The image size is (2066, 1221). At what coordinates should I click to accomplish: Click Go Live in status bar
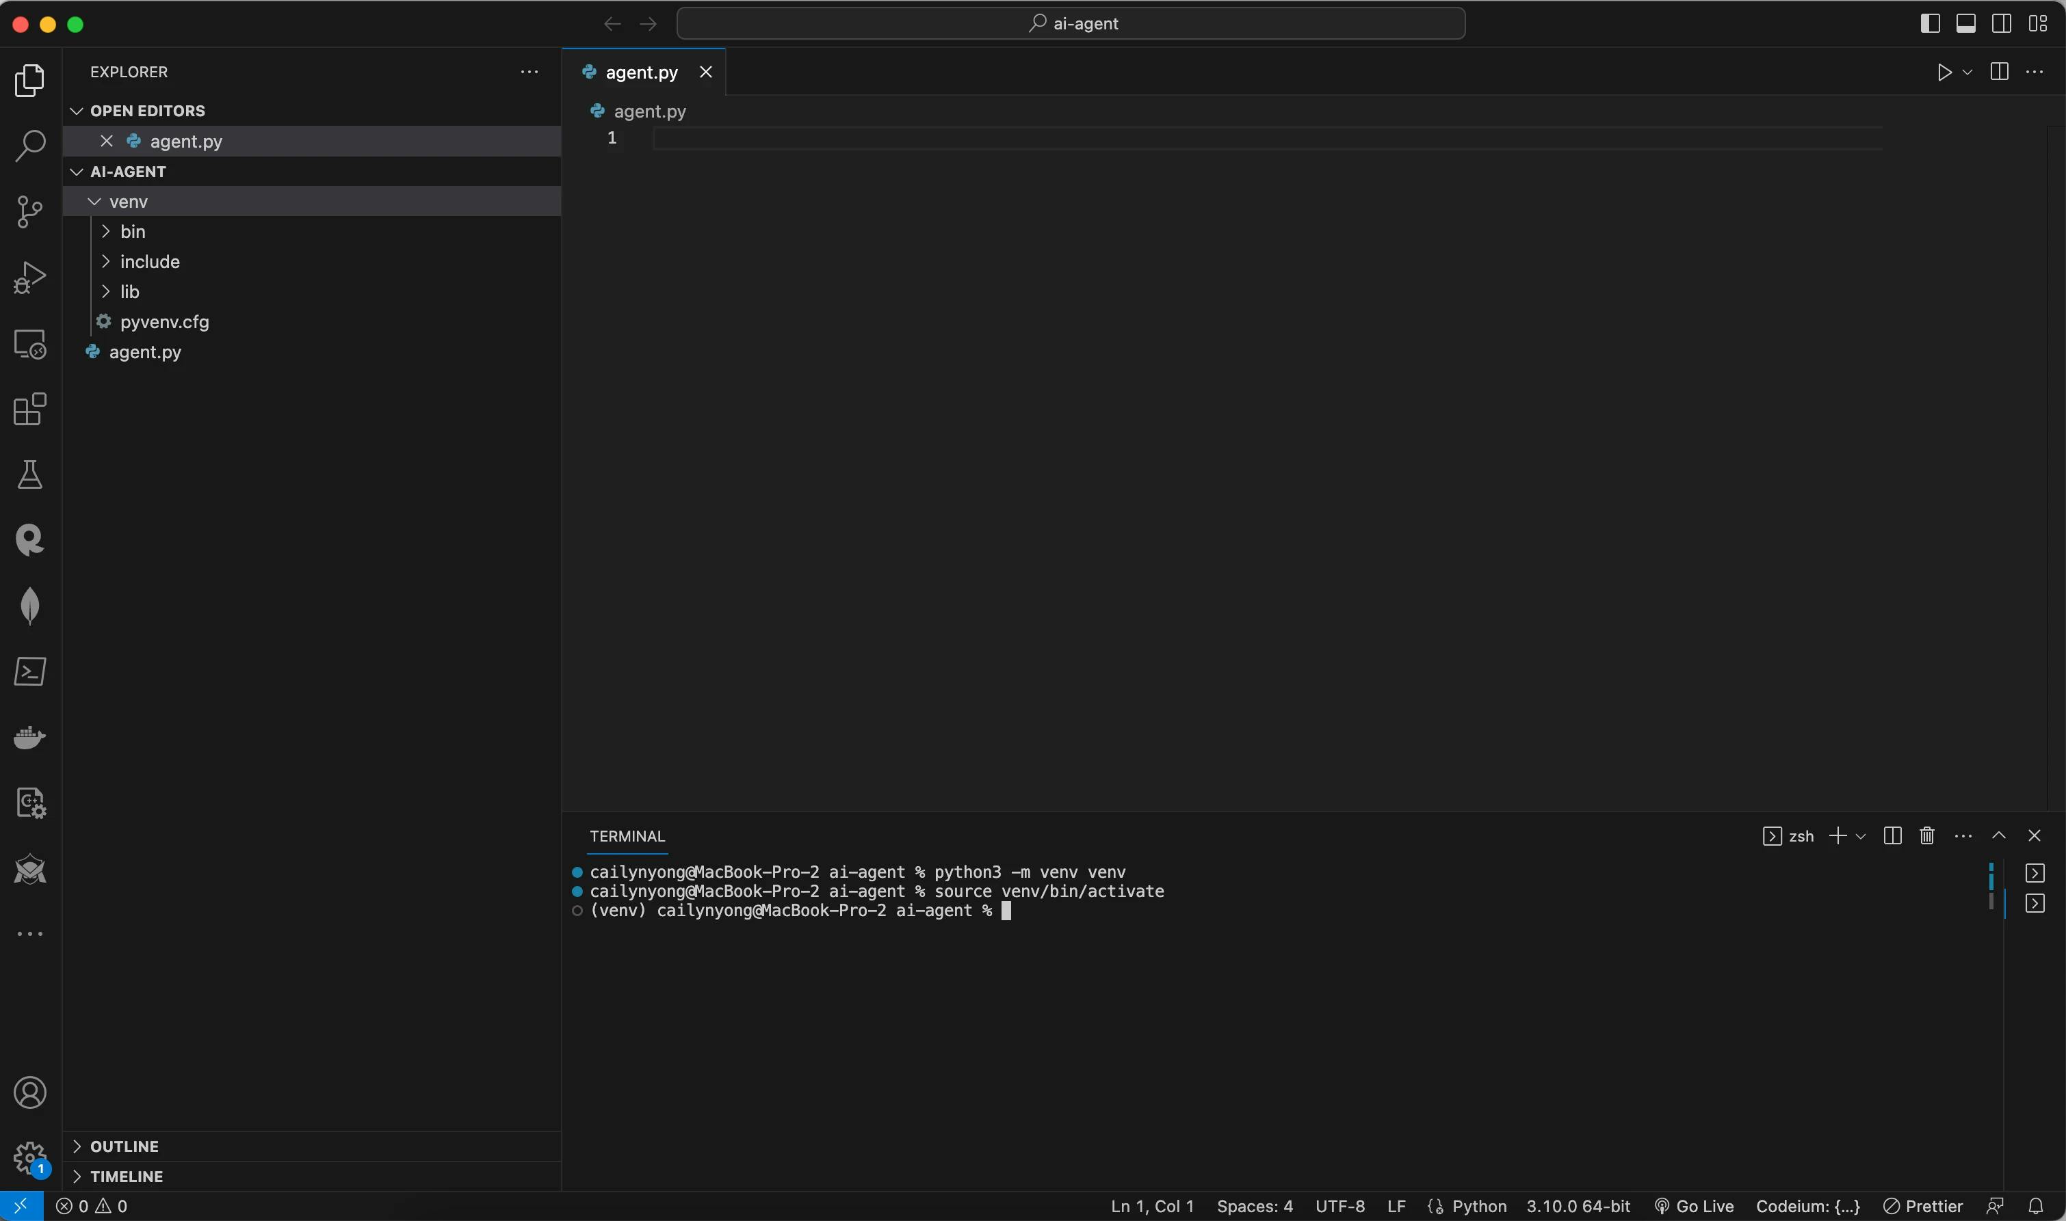pos(1694,1206)
